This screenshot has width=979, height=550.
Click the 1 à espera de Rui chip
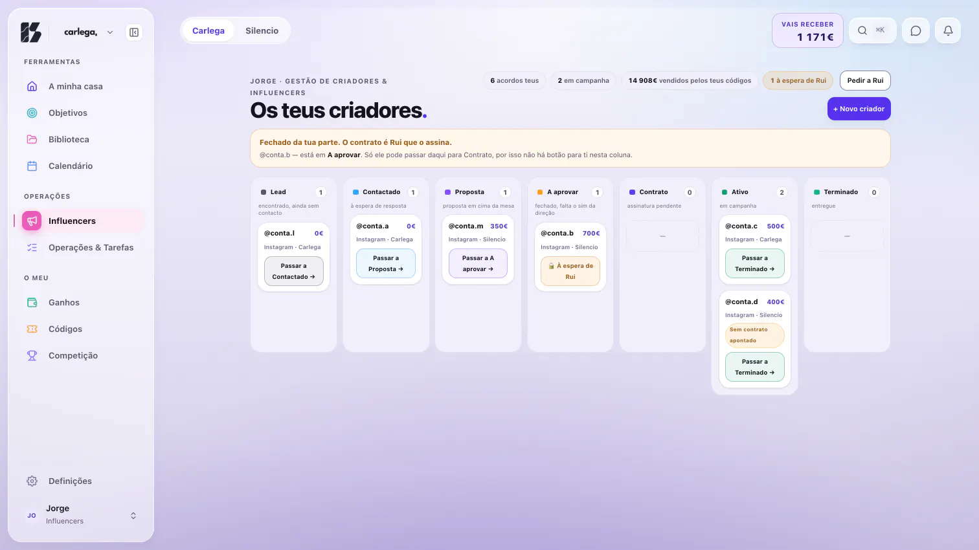pyautogui.click(x=798, y=80)
